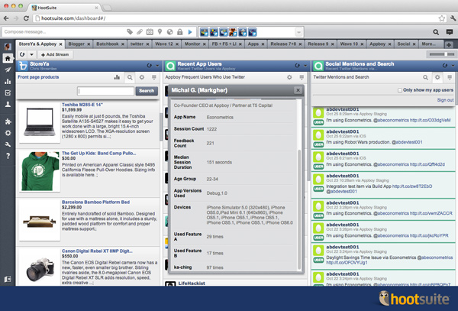Expand Recent App Users stream options arrow
Viewport: 458px width, 311px height.
click(305, 66)
